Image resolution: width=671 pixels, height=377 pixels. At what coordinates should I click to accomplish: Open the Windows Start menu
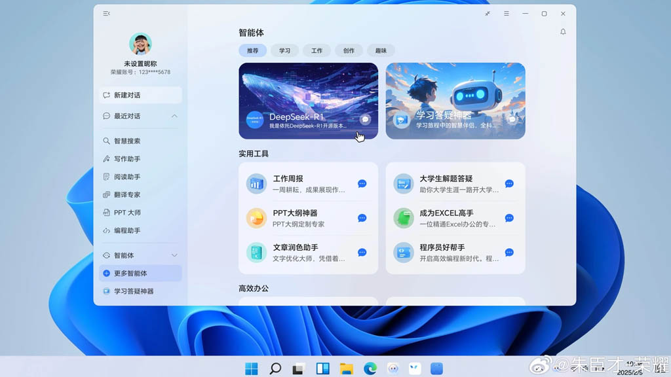tap(252, 368)
